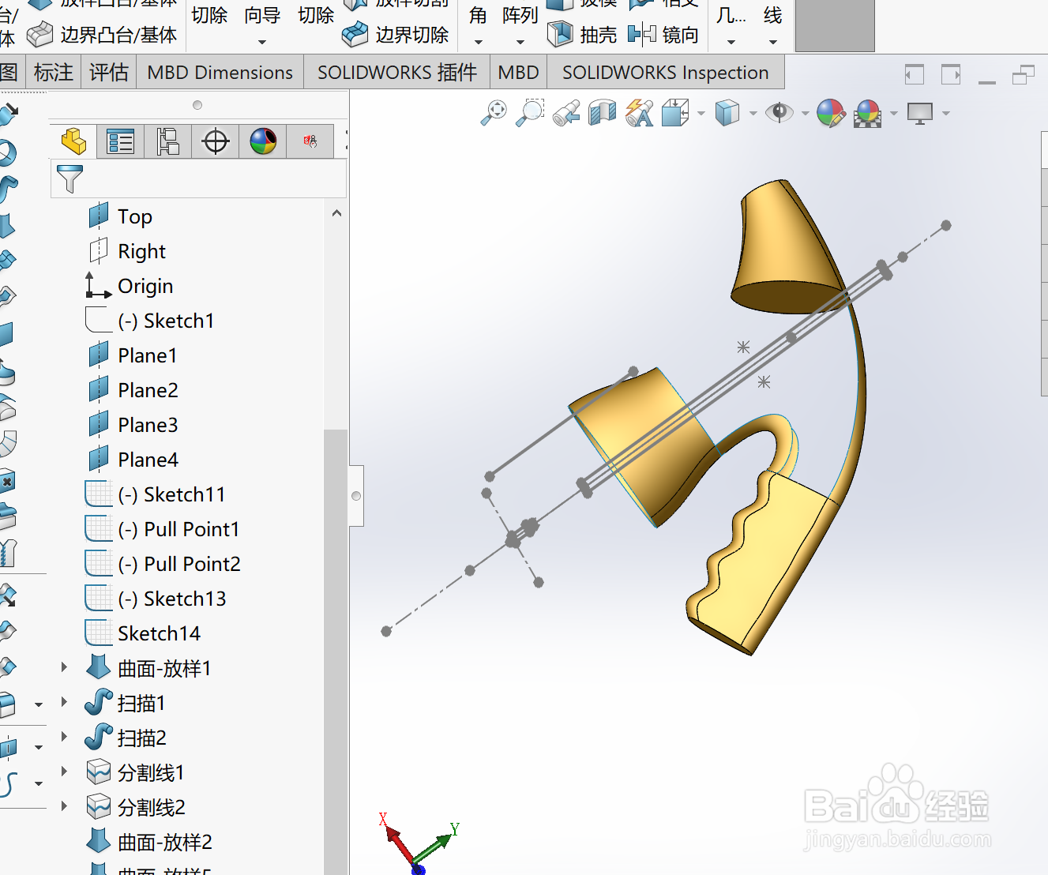Switch to the MBD tab
Screen dimensions: 1048x875
518,73
